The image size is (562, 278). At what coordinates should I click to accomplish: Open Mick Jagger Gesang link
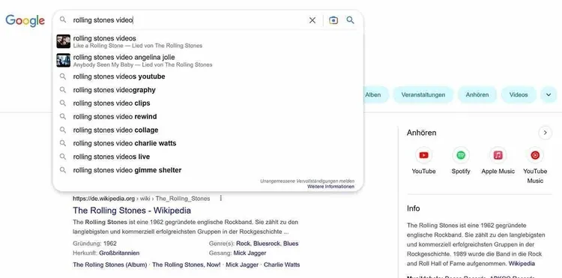[250, 253]
